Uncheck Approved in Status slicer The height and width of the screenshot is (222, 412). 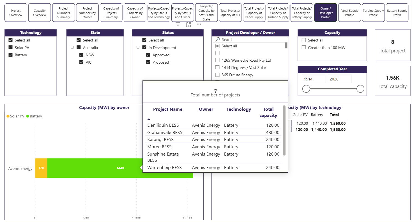pyautogui.click(x=148, y=55)
